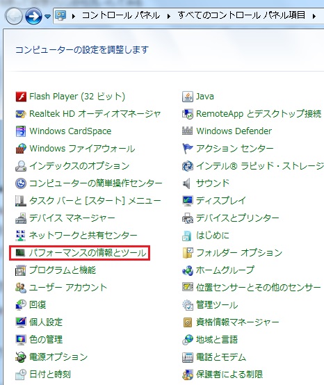
Task: Open recent pages dropdown beside Forward button
Action: [47, 17]
